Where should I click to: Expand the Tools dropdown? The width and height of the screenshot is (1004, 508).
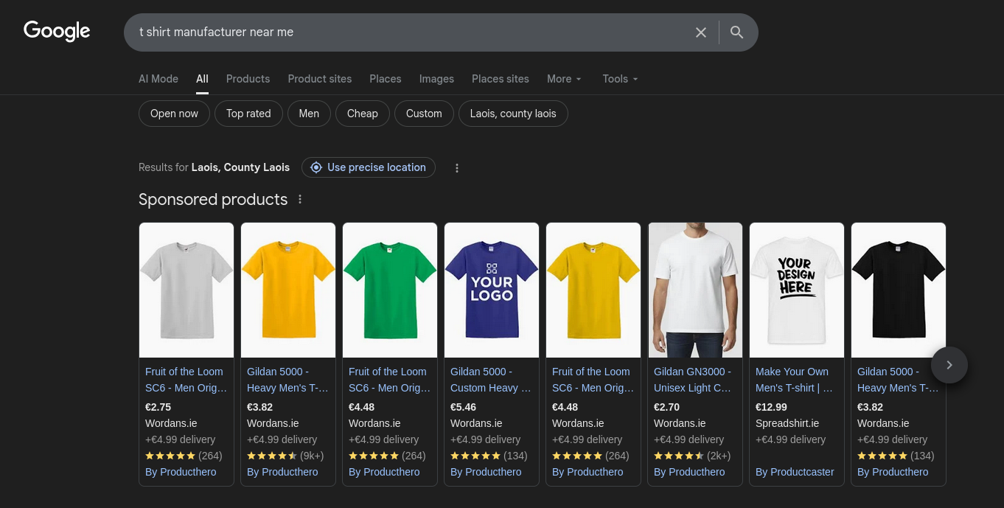[619, 79]
